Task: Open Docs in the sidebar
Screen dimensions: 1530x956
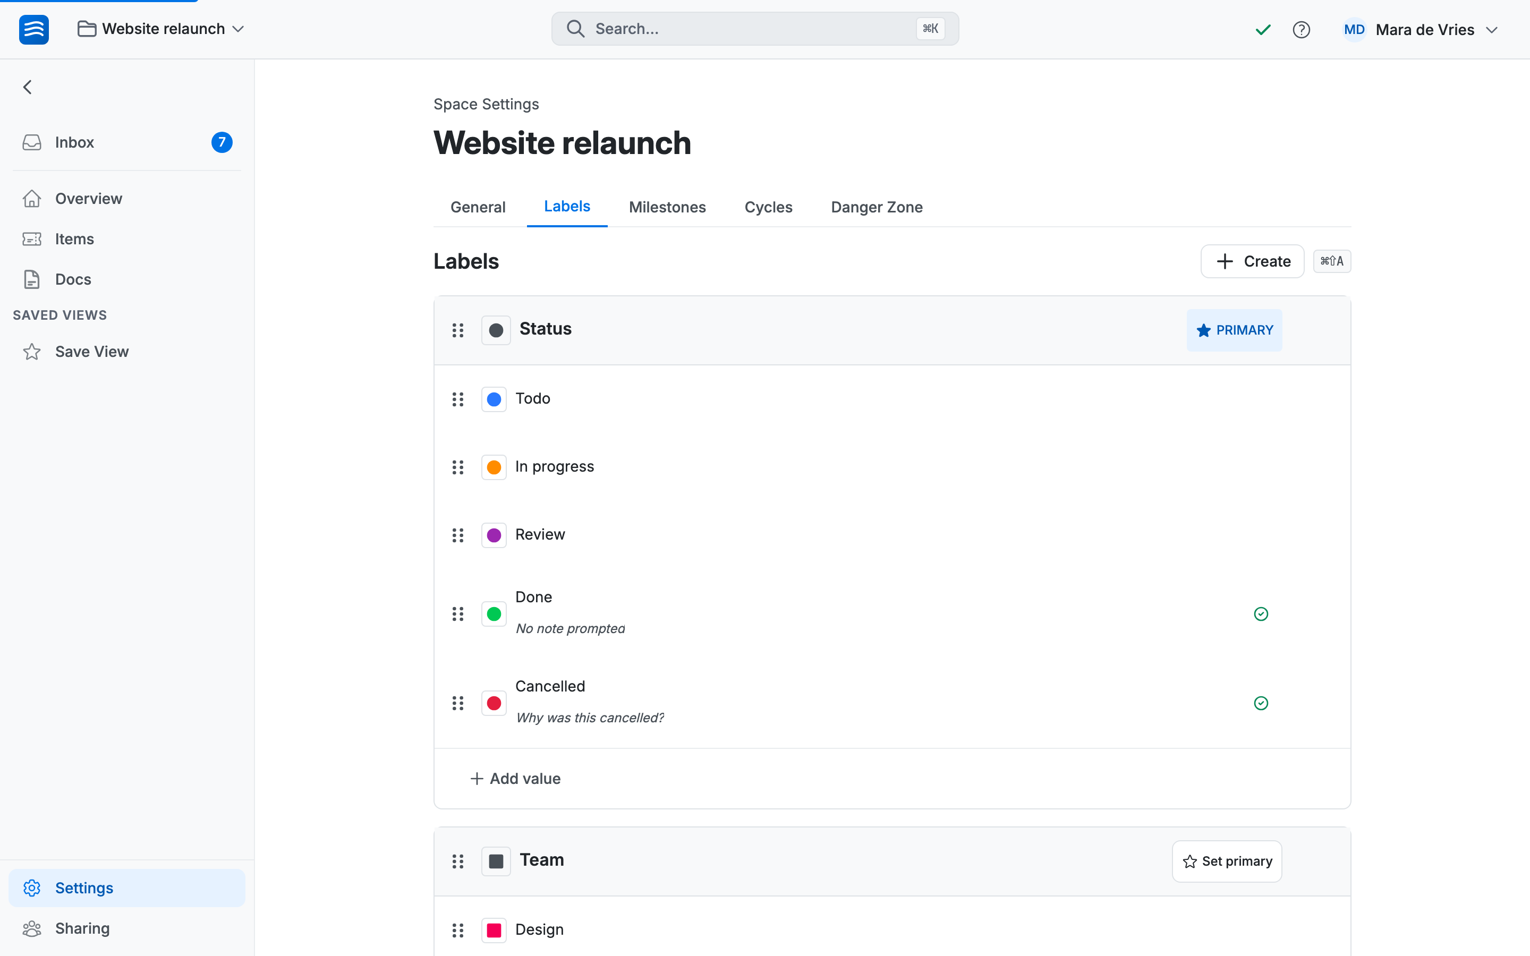Action: 127,279
